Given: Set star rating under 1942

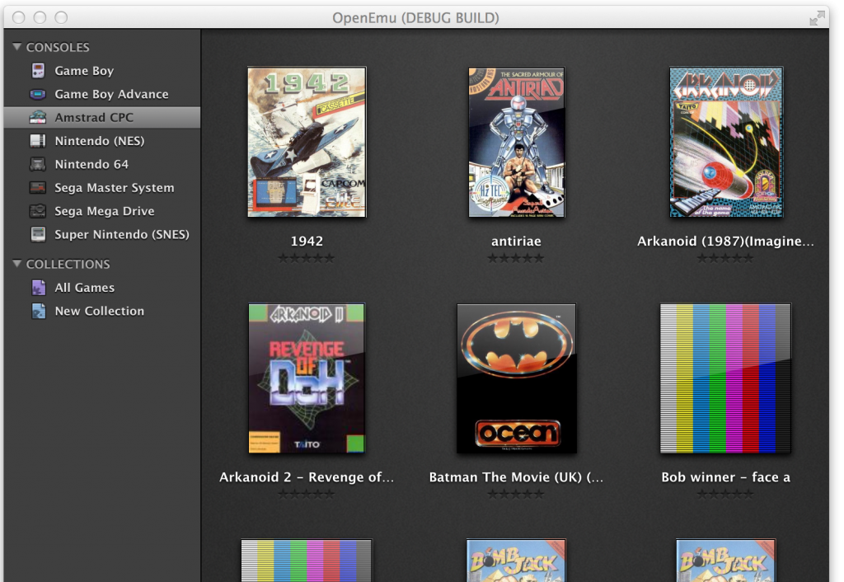Looking at the screenshot, I should point(307,258).
